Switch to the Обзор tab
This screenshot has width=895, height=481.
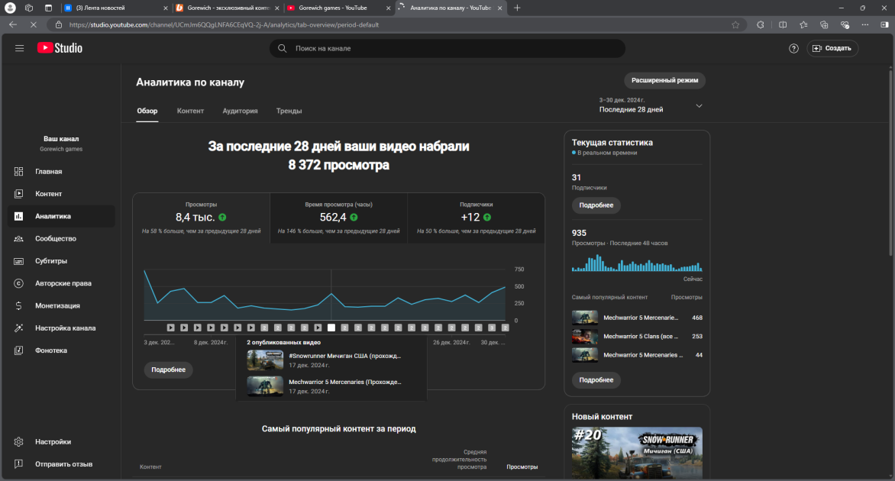pyautogui.click(x=147, y=111)
